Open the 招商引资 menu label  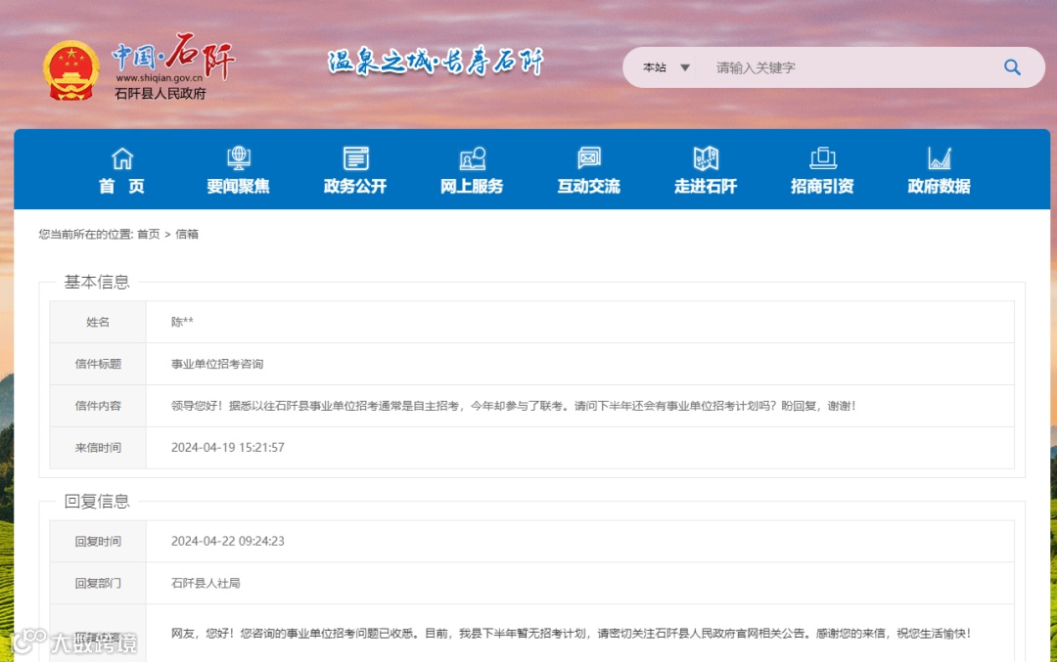[x=822, y=187]
